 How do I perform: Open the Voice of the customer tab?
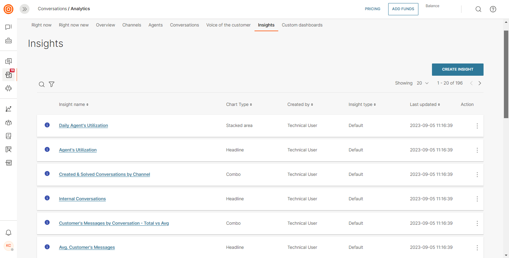[x=228, y=25]
